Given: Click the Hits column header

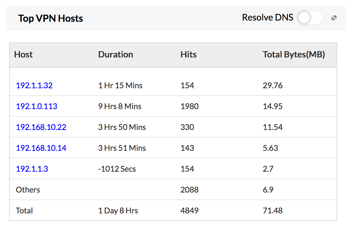Looking at the screenshot, I should click(189, 55).
